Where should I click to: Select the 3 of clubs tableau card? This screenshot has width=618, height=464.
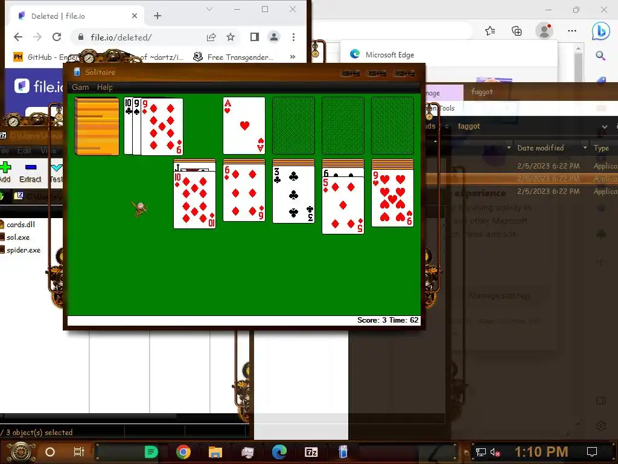(x=294, y=194)
